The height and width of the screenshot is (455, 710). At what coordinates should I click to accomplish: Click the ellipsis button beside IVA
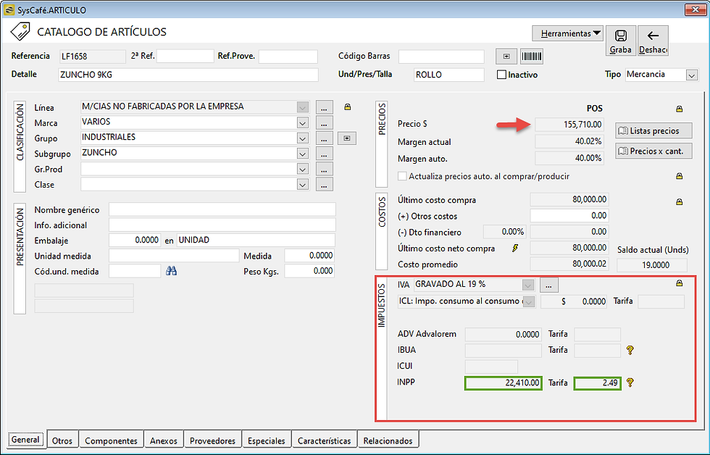point(549,285)
